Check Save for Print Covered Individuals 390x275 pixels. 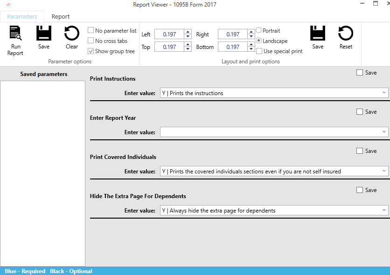pyautogui.click(x=359, y=151)
